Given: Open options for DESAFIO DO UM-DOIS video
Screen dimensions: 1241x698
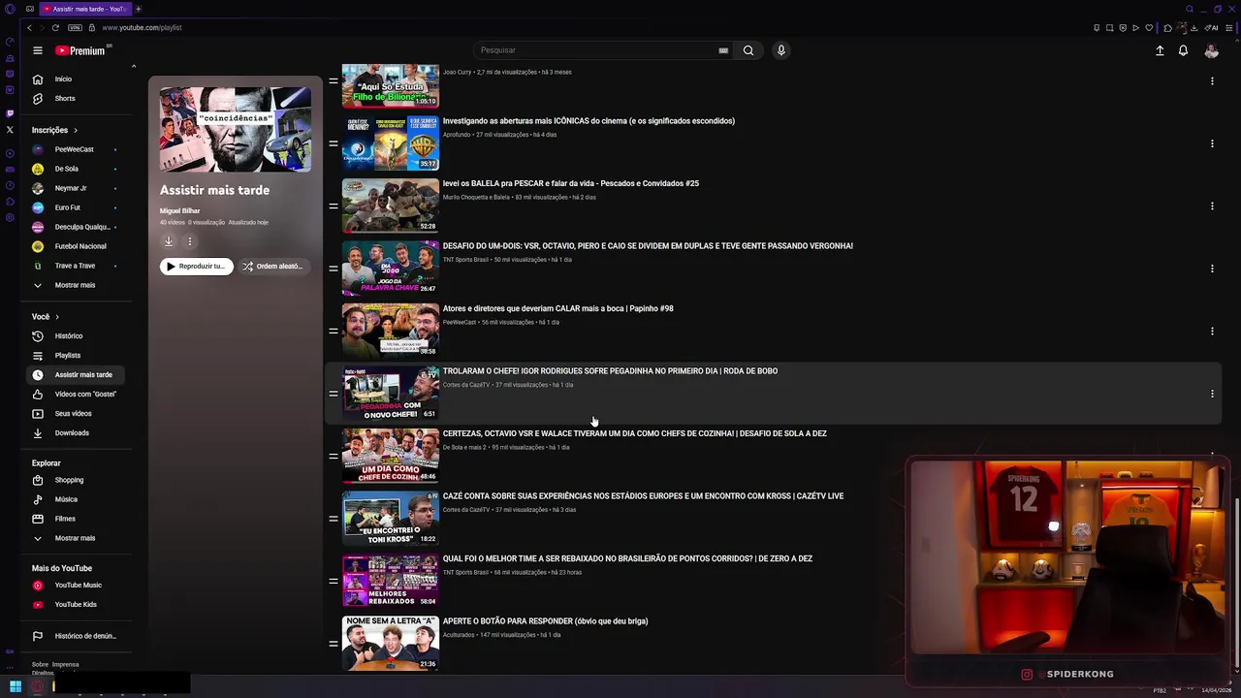Looking at the screenshot, I should click(x=1212, y=269).
